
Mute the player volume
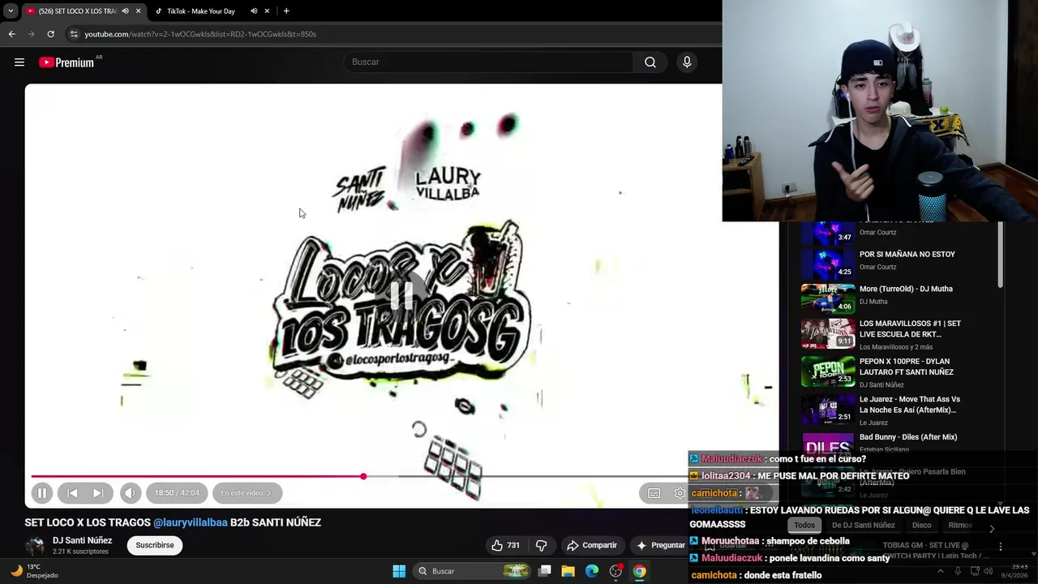click(x=130, y=492)
